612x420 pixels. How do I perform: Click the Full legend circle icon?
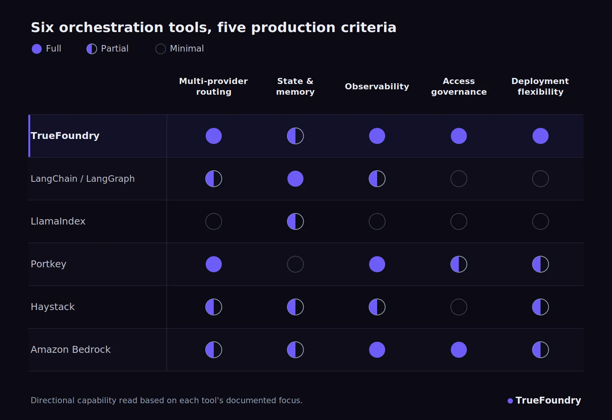(x=37, y=49)
